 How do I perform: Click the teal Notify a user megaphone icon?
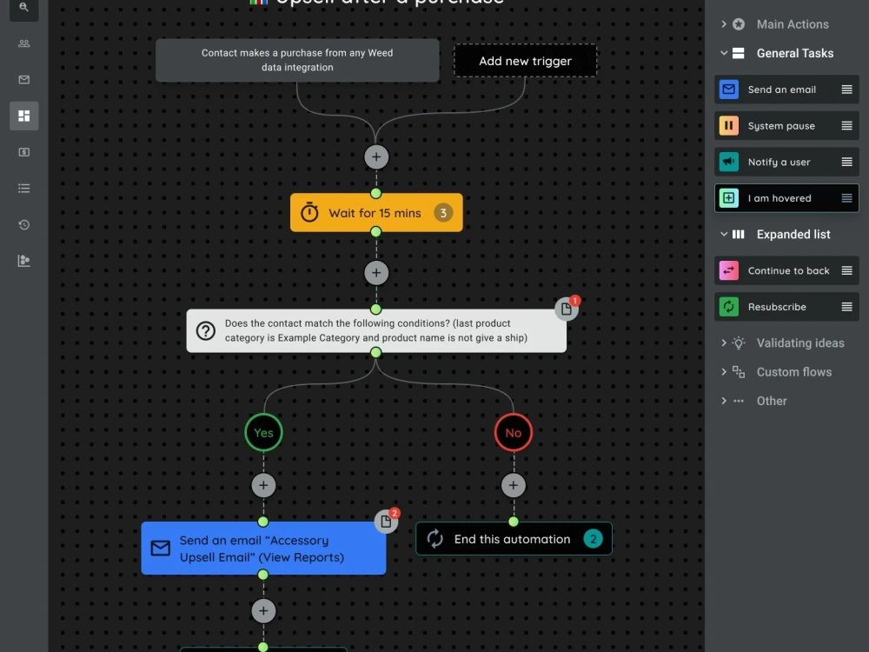(729, 162)
